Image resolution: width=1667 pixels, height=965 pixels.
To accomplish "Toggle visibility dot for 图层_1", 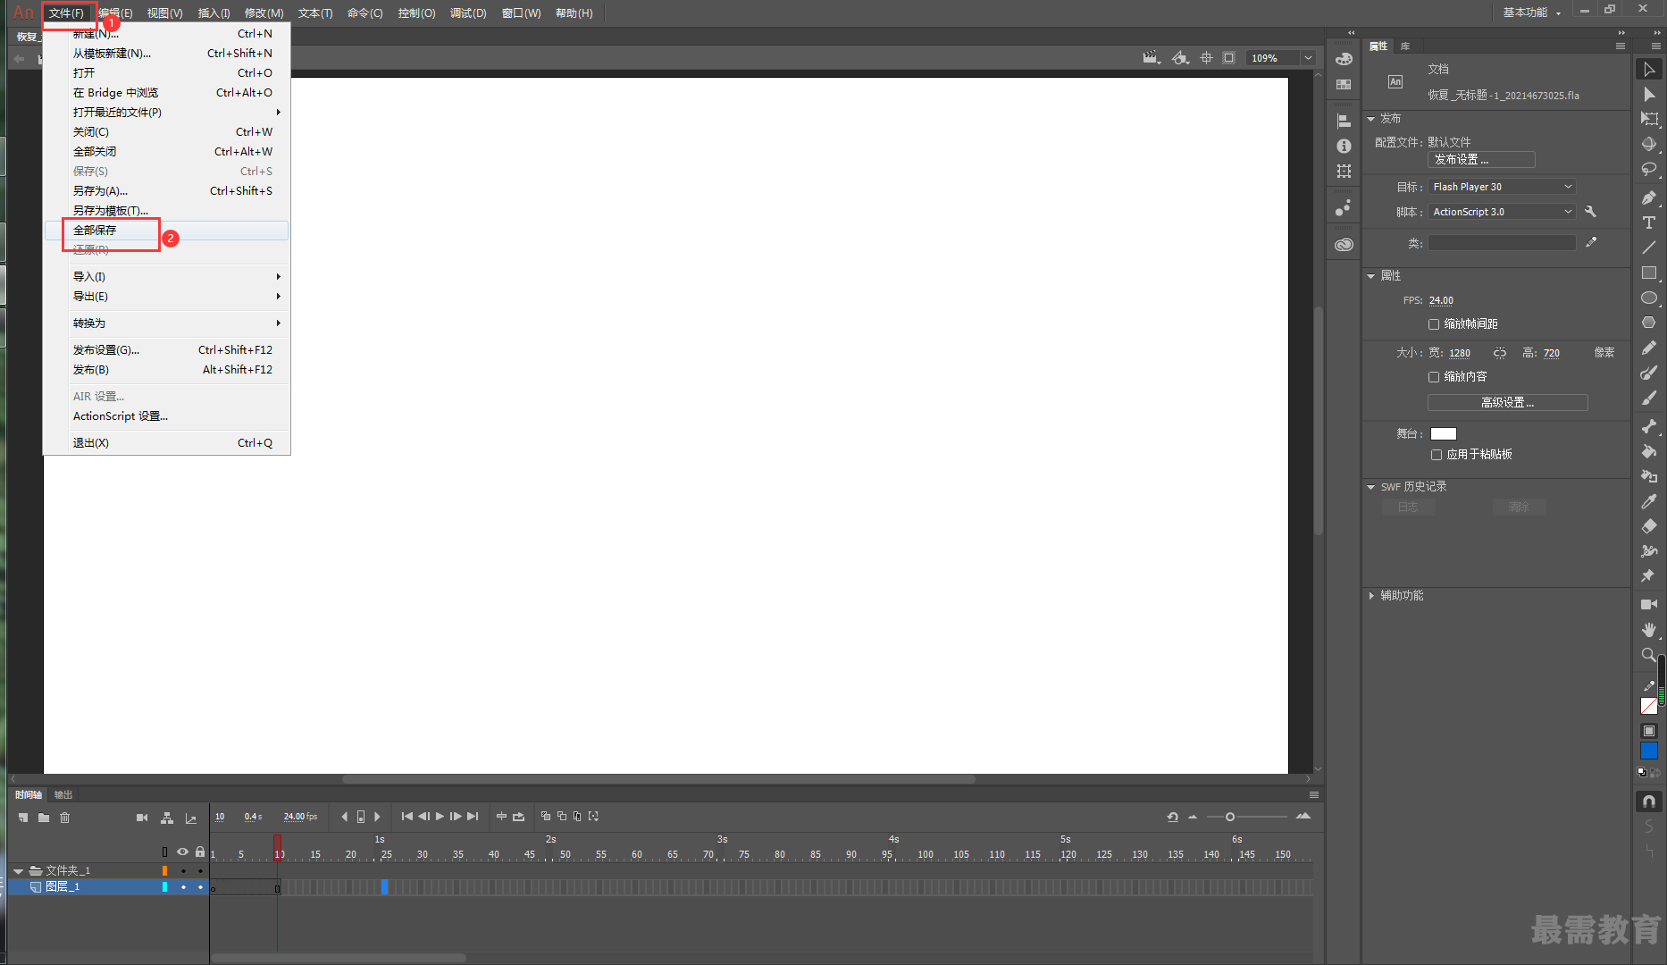I will coord(183,887).
